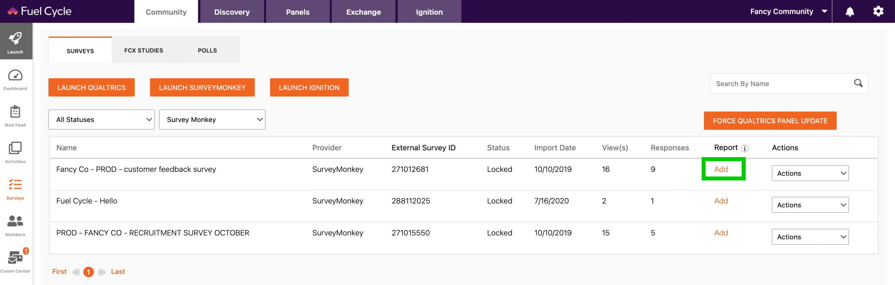Screen dimensions: 895x285
Task: Switch to the Discovery tab
Action: point(232,12)
